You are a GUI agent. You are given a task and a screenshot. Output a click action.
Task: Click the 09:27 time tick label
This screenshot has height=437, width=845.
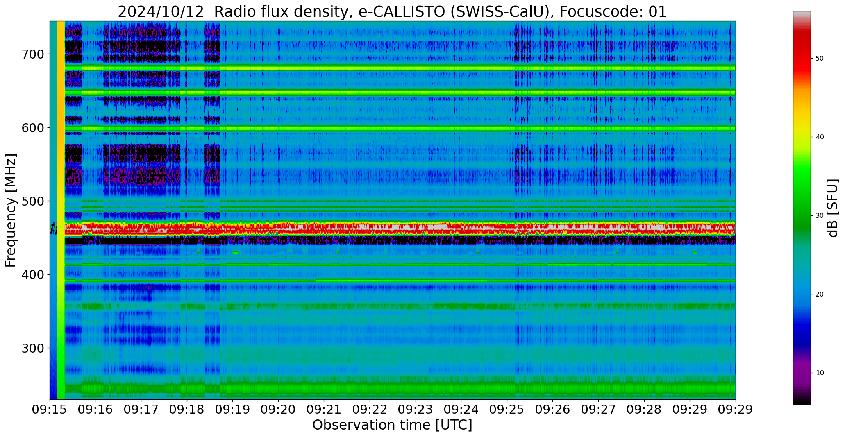pos(598,410)
